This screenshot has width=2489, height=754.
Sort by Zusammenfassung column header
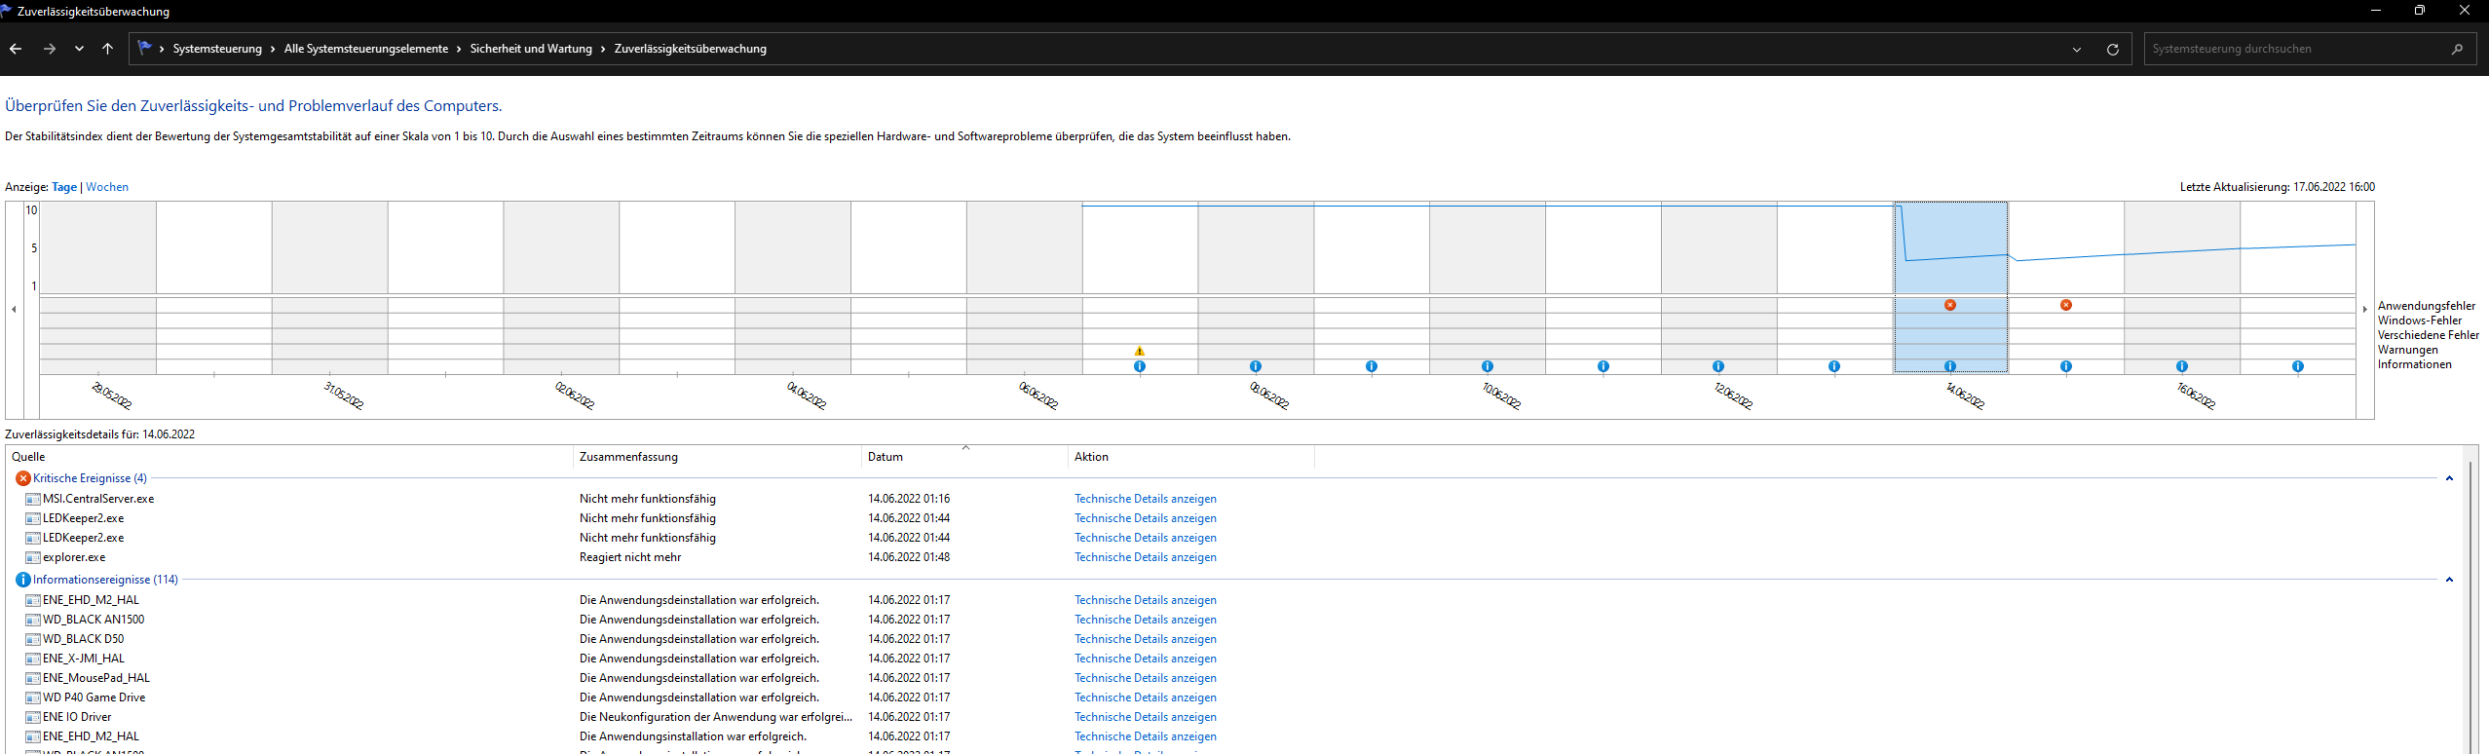pos(718,457)
